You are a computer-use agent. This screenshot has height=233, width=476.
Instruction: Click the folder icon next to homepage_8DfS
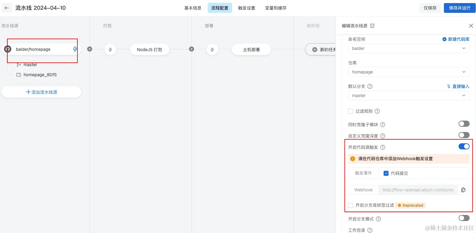(19, 75)
